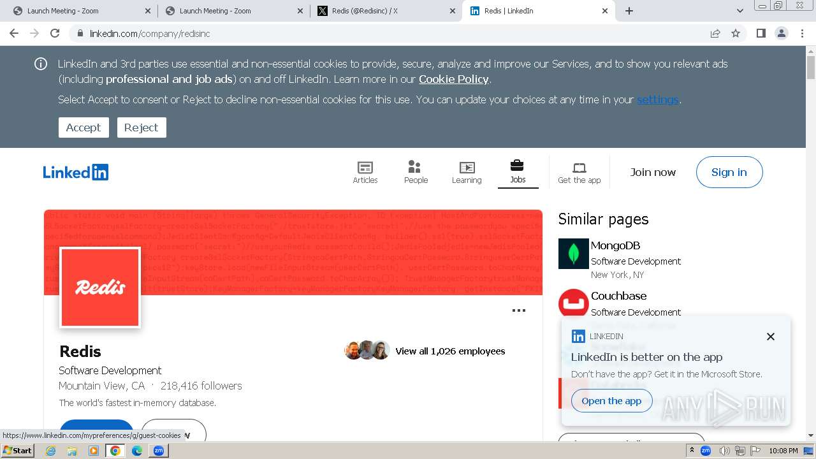
Task: Open the Jobs briefcase icon
Action: pos(518,172)
